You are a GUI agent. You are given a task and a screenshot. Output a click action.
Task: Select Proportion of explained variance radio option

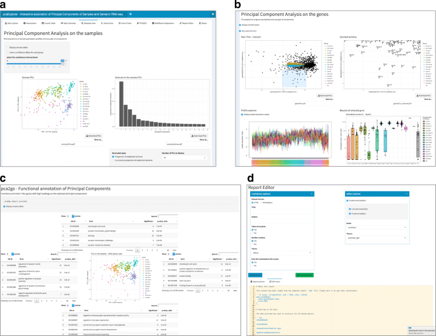(113, 157)
